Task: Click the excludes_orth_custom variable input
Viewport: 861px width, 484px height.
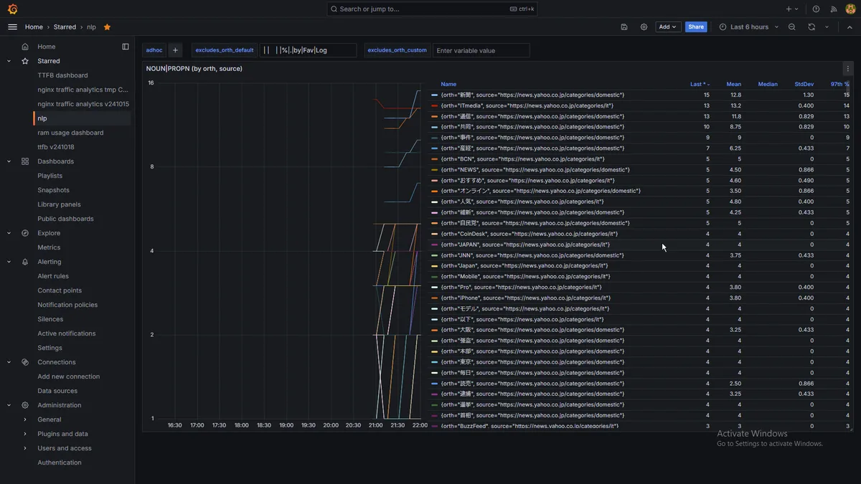Action: tap(481, 50)
